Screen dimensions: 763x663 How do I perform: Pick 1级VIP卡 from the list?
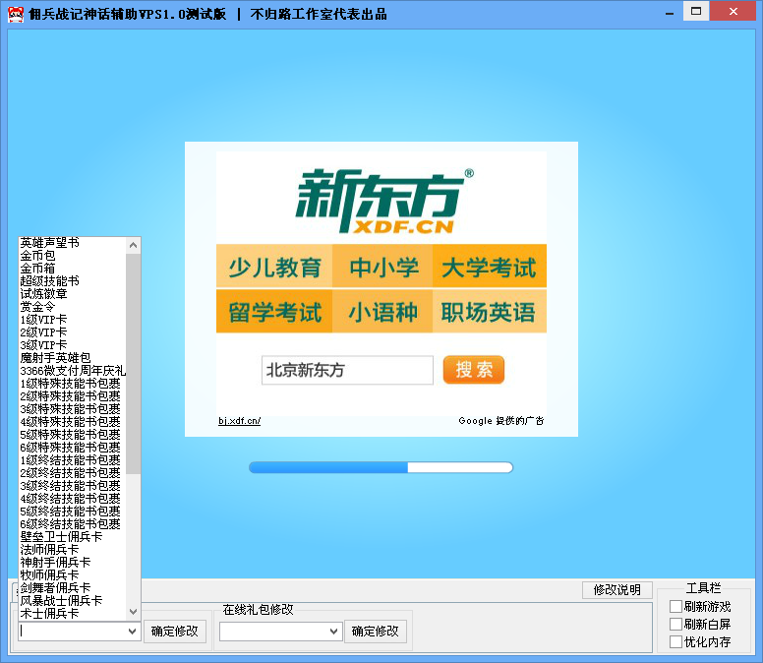pos(72,320)
